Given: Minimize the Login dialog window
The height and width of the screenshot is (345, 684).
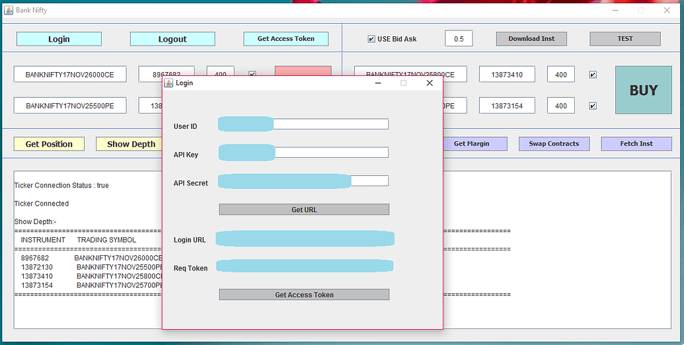Looking at the screenshot, I should 378,83.
